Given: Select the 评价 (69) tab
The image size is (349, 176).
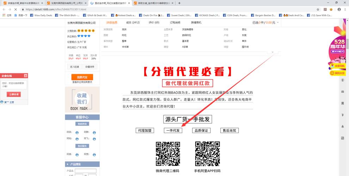Looking at the screenshot, I should [154, 23].
